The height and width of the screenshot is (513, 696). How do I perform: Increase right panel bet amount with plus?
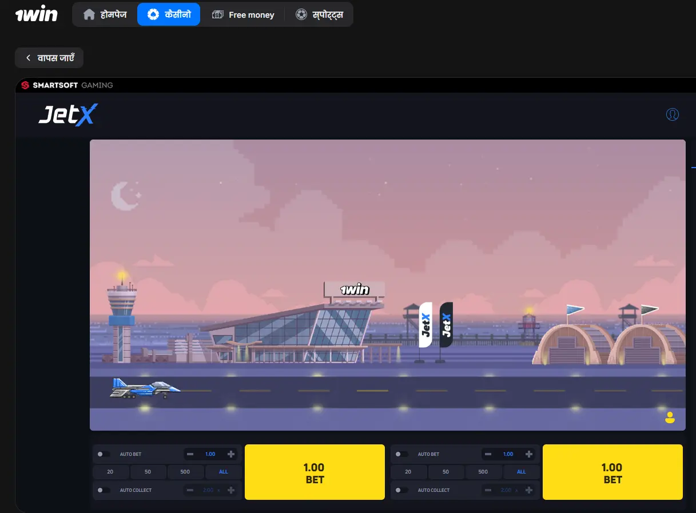pyautogui.click(x=529, y=454)
